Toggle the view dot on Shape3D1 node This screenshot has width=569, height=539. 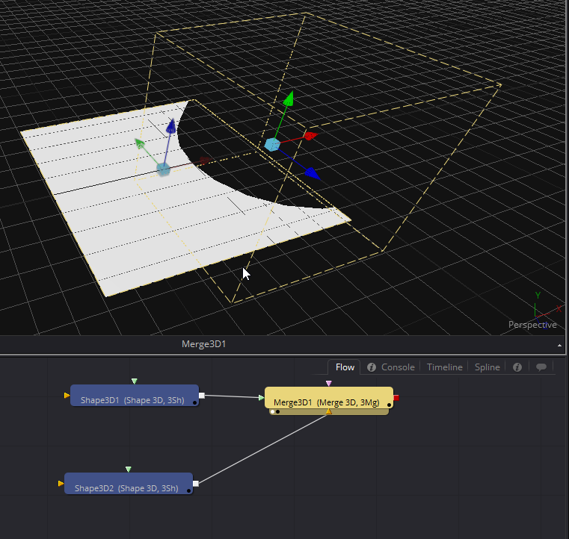(x=195, y=403)
